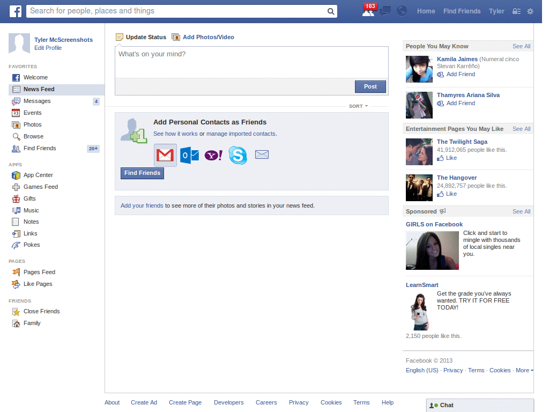Select other email envelope icon

click(262, 154)
